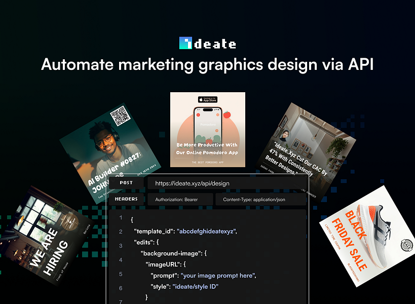Click the Authorization: Bearer header field
This screenshot has width=415, height=304.
[x=180, y=200]
